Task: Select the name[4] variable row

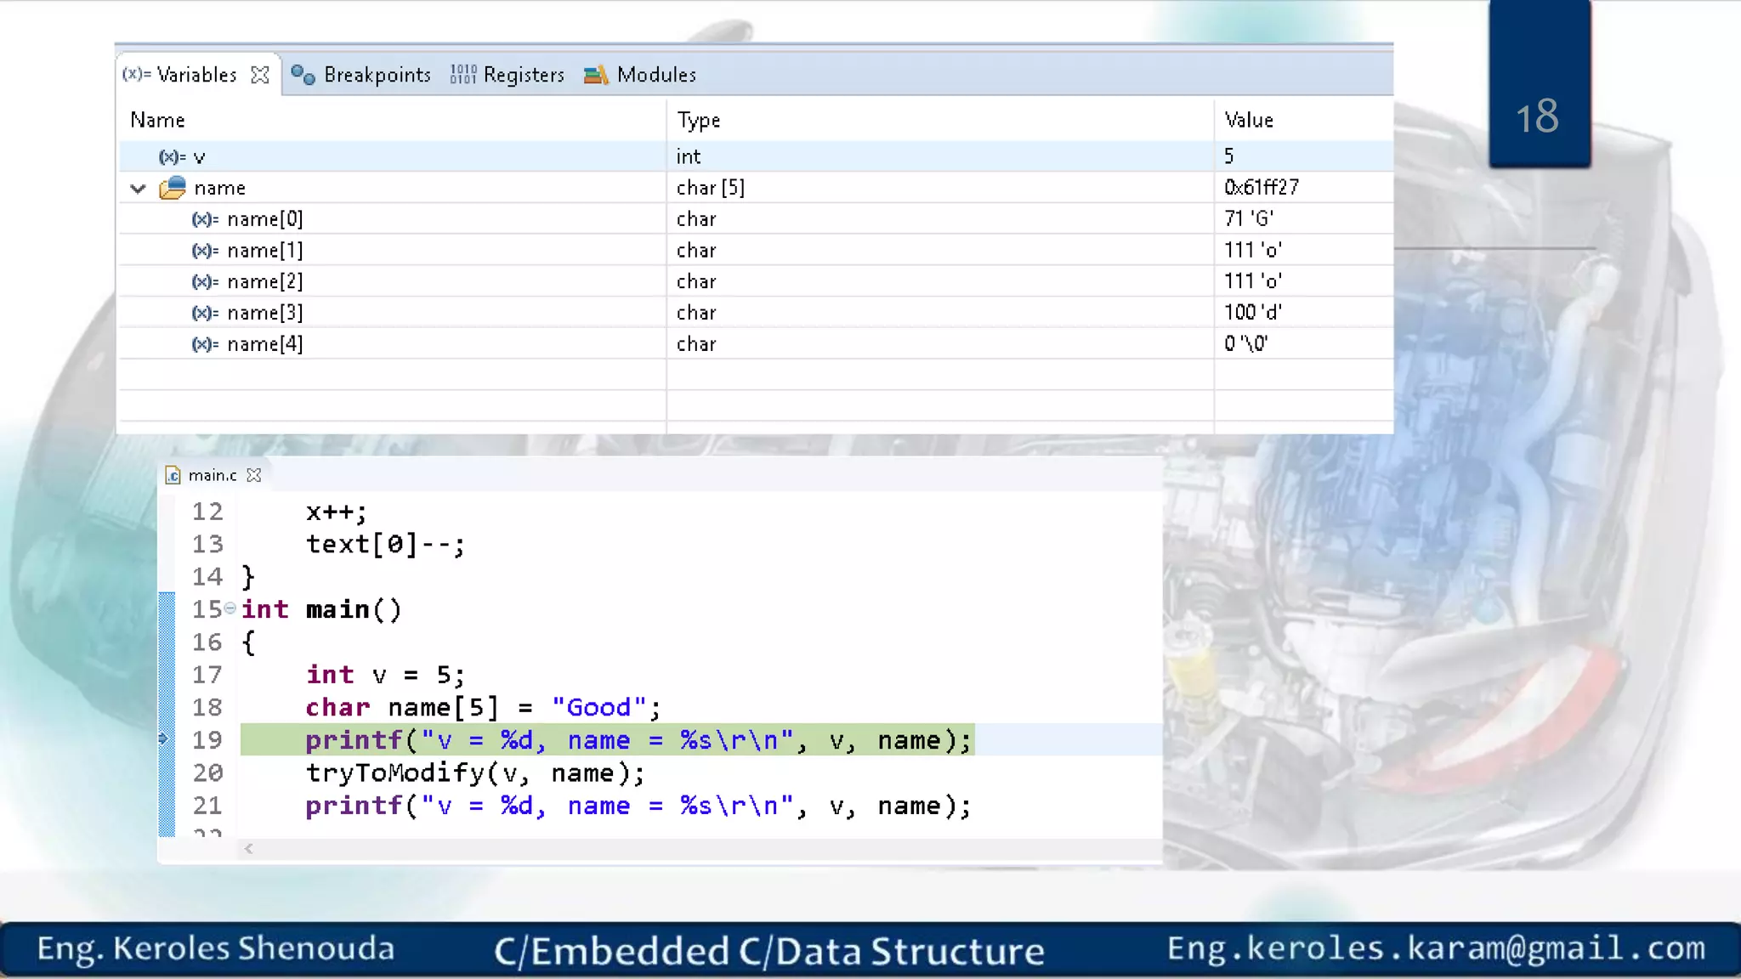Action: tap(264, 344)
